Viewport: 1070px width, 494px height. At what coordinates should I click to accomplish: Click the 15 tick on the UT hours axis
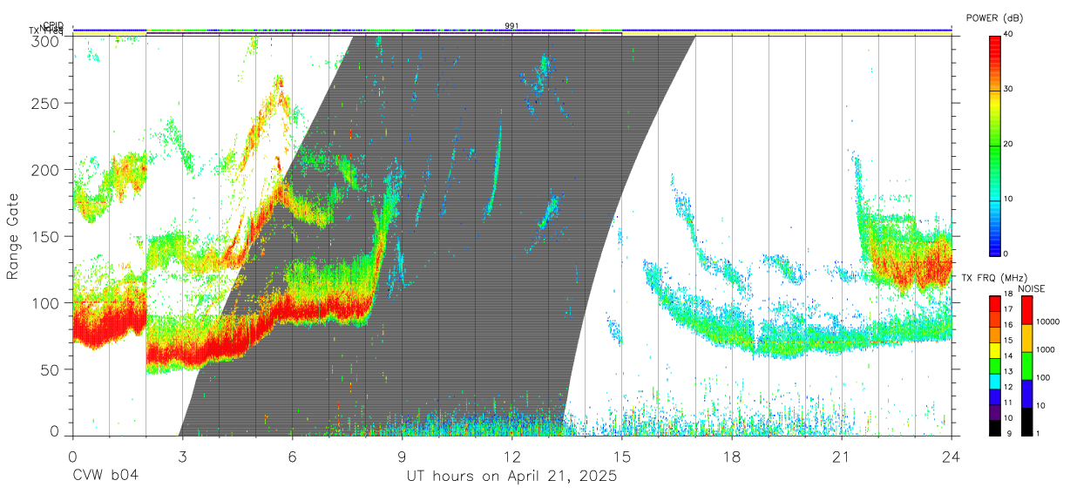tap(622, 455)
